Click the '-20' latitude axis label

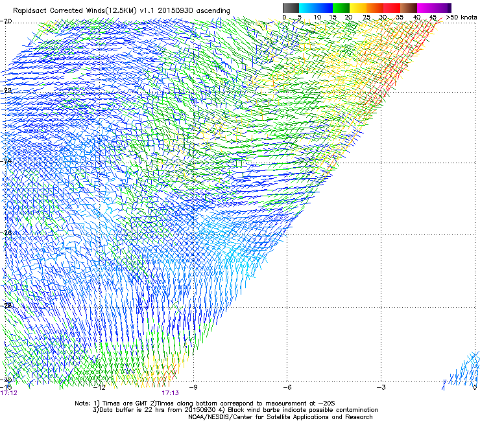[6, 21]
